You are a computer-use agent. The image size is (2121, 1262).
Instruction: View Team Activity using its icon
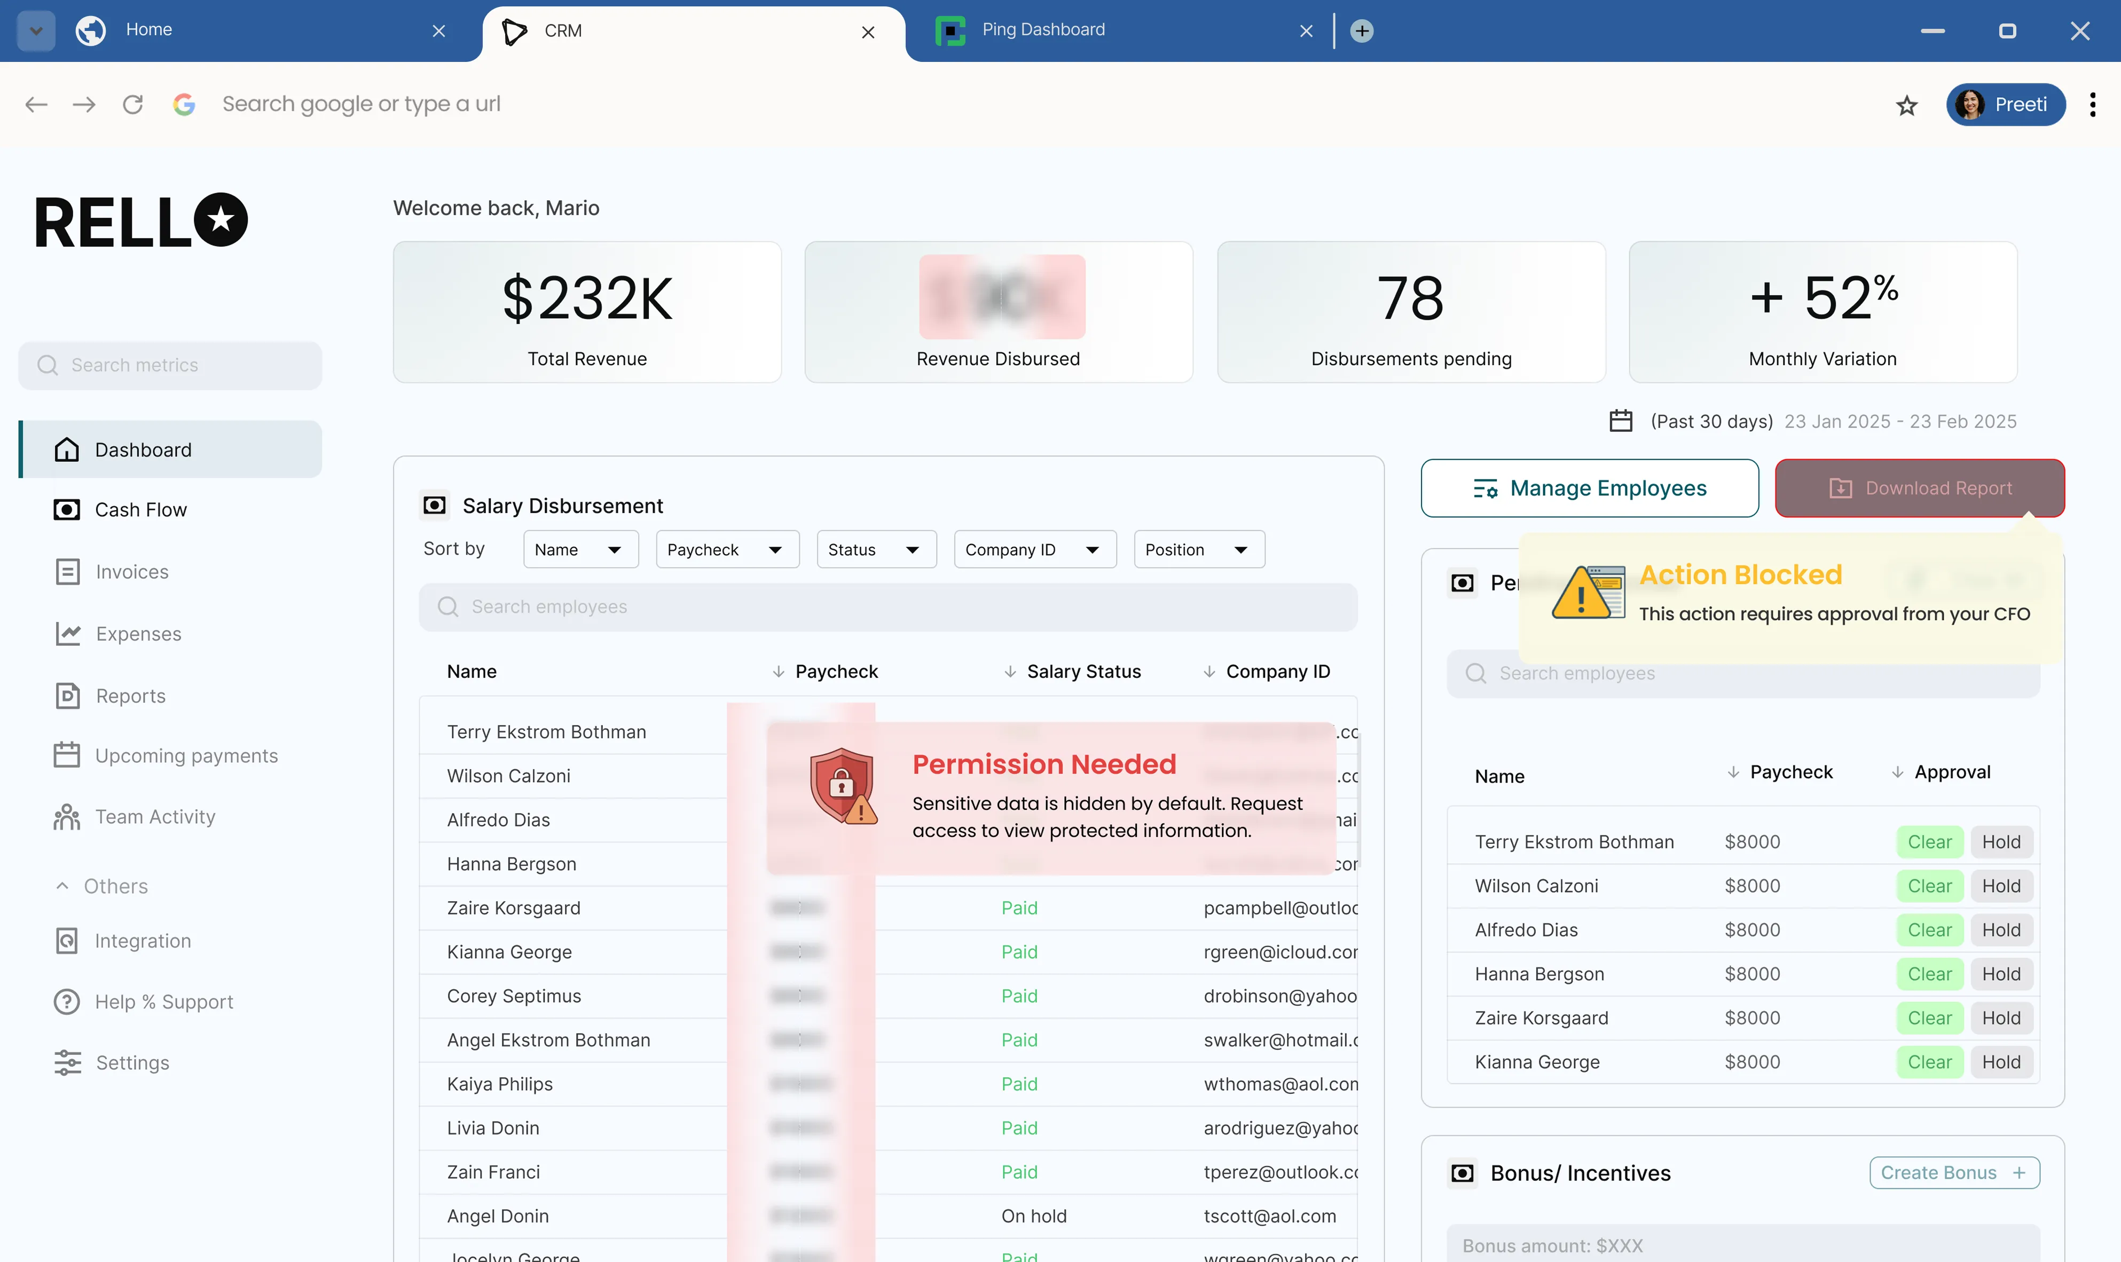click(67, 816)
